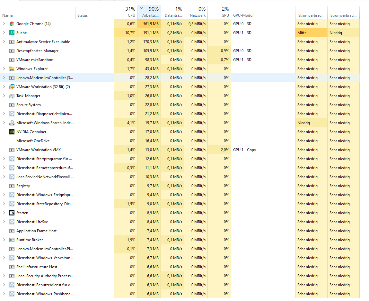Click the Task-Manager process icon
Image resolution: width=369 pixels, height=301 pixels.
coord(12,96)
